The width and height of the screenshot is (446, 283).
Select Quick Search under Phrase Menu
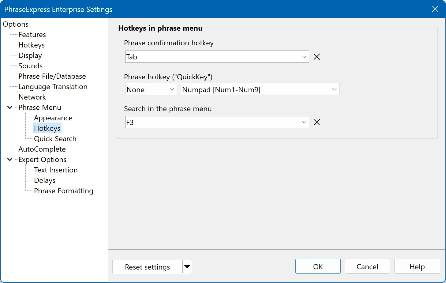coord(55,139)
